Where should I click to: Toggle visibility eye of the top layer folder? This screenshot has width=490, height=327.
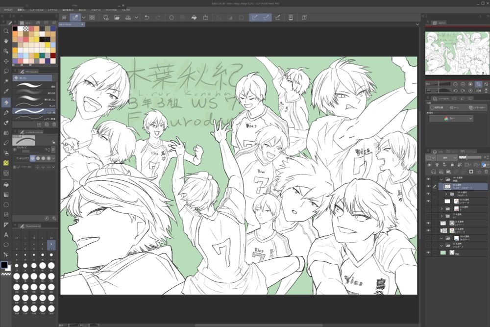(x=428, y=179)
